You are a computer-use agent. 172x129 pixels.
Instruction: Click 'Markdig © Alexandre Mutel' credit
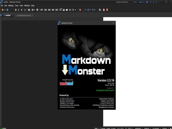click(x=67, y=101)
